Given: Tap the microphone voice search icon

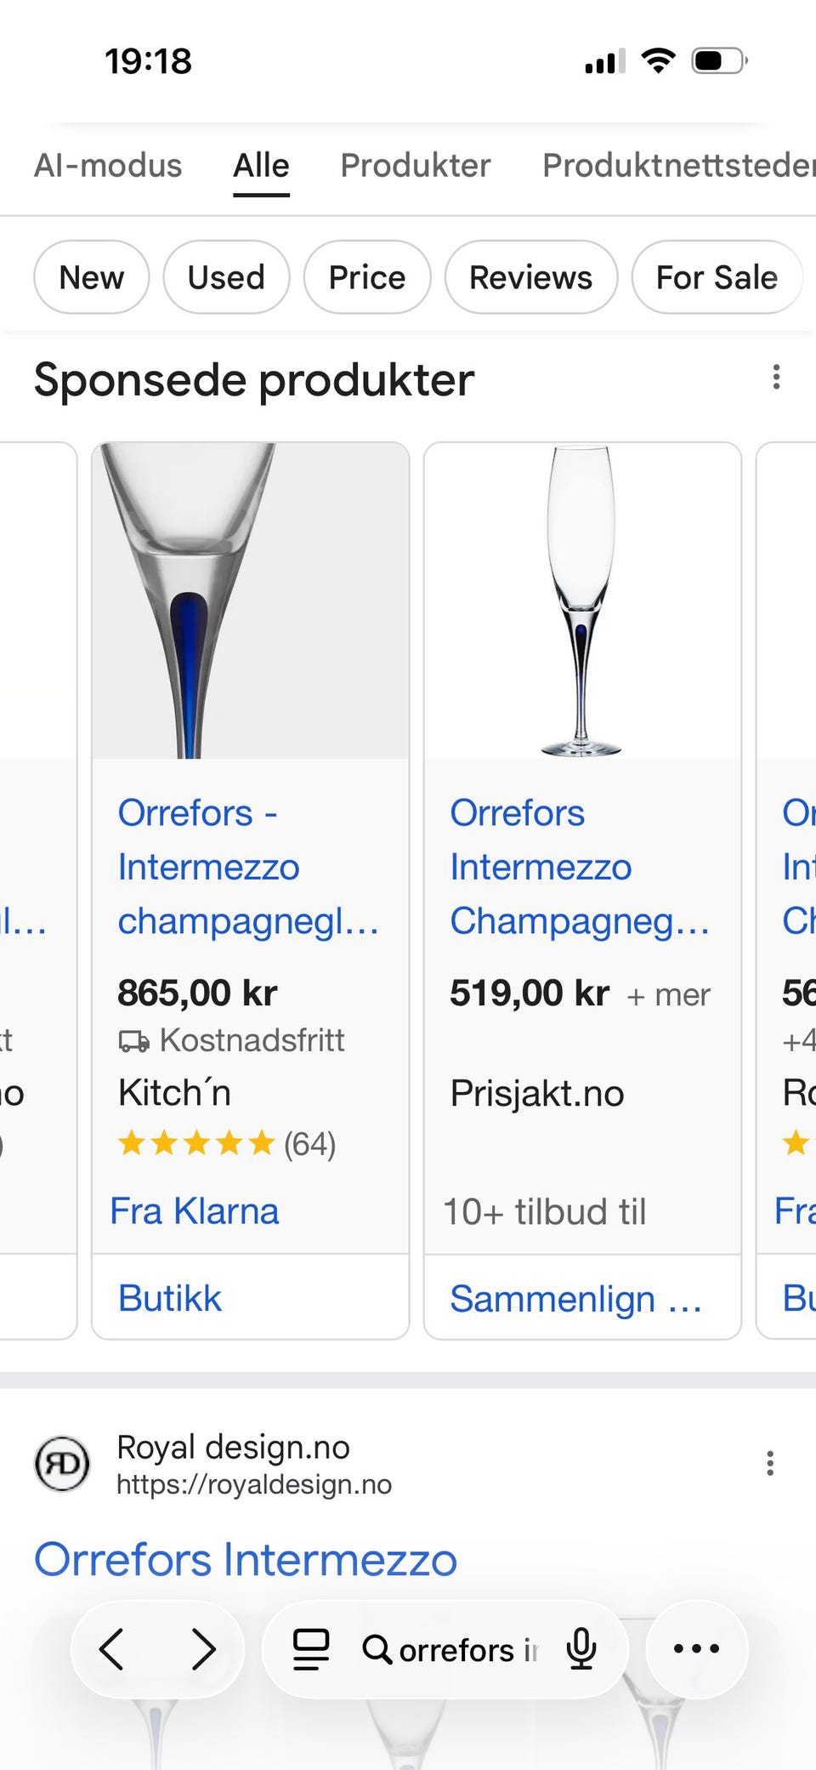Looking at the screenshot, I should [581, 1649].
